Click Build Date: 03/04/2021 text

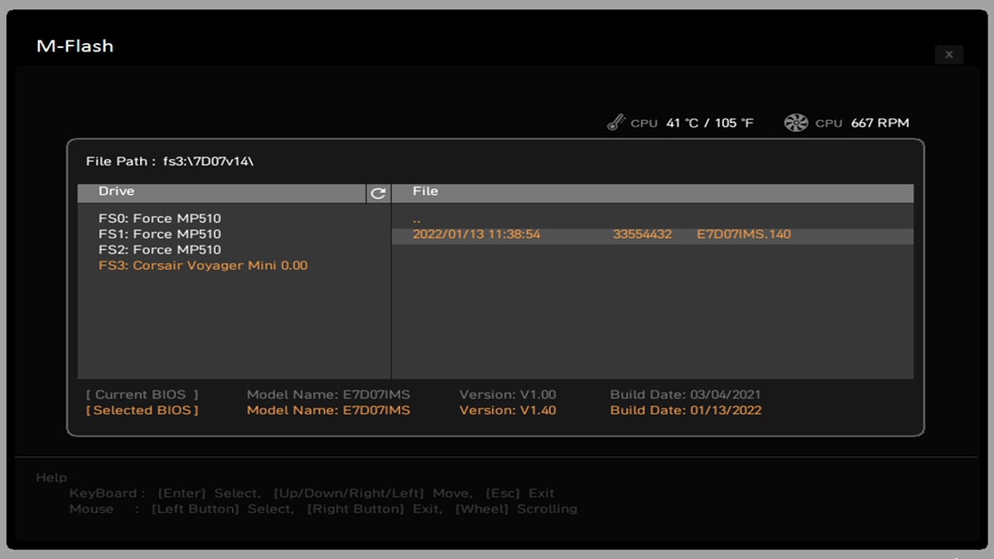click(x=685, y=395)
